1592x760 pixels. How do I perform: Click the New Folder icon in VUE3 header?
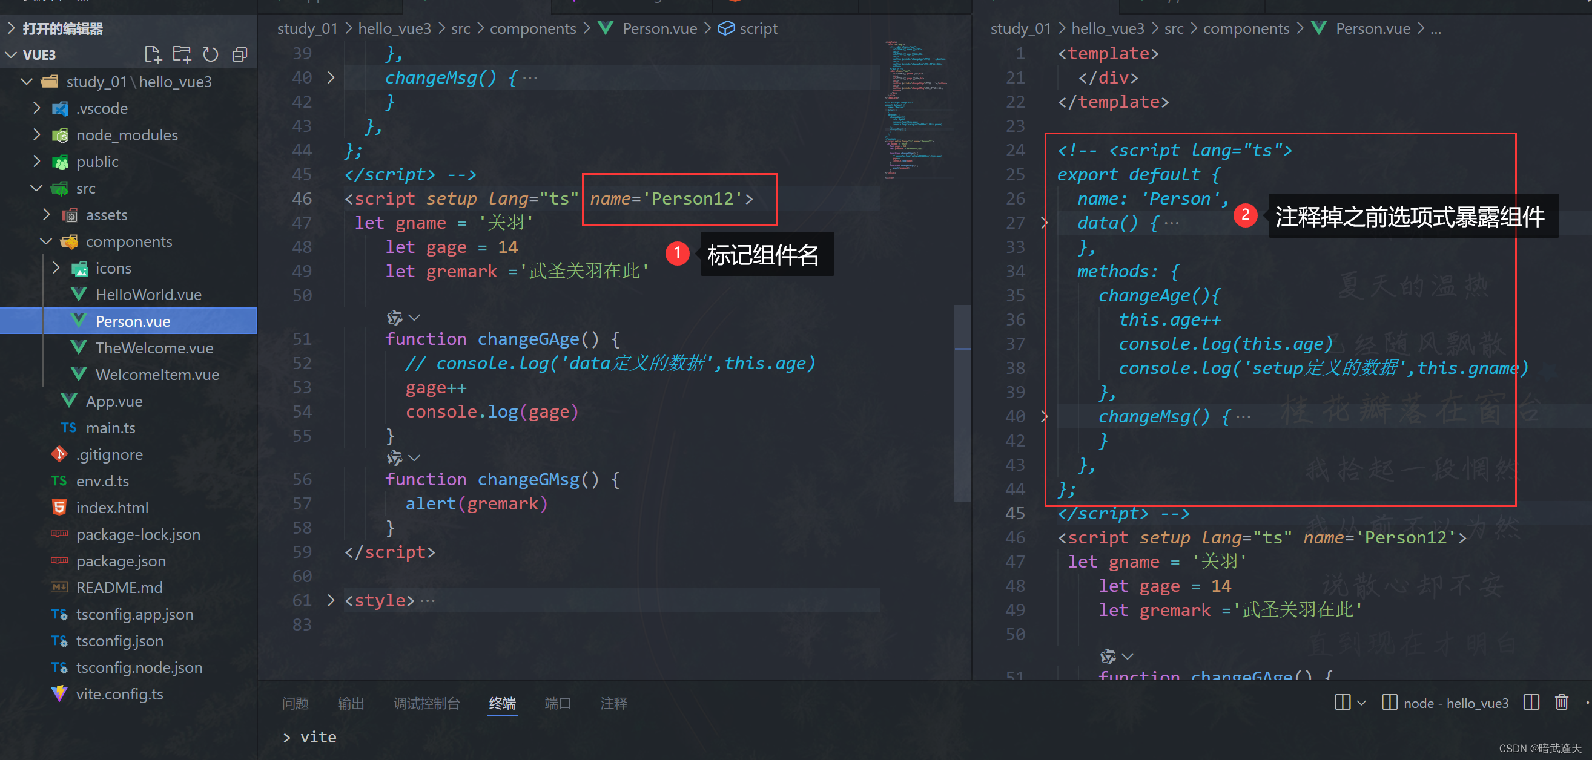point(182,54)
